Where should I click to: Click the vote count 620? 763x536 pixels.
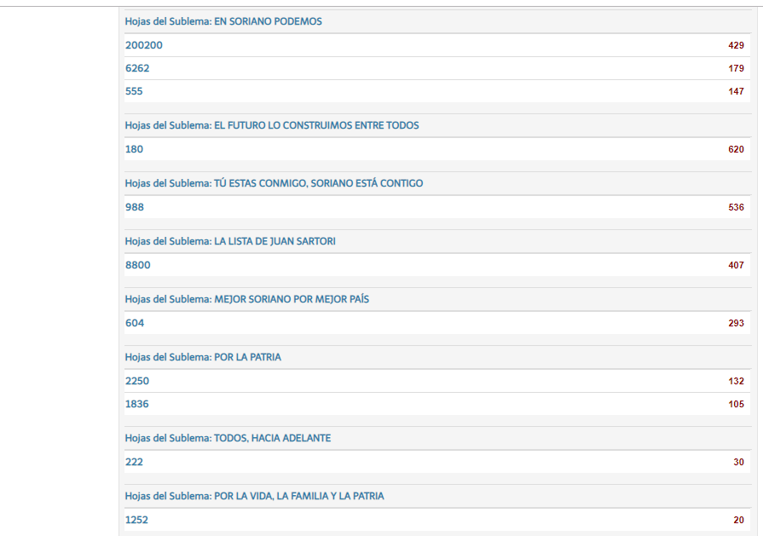736,149
